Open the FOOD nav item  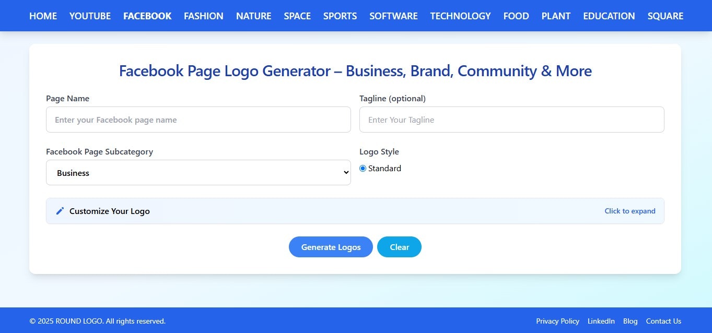516,16
